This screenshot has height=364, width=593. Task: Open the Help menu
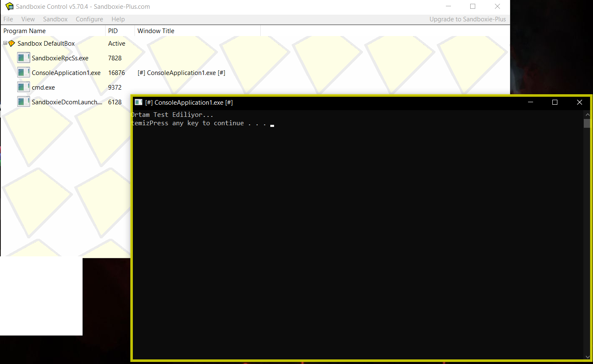pos(118,19)
